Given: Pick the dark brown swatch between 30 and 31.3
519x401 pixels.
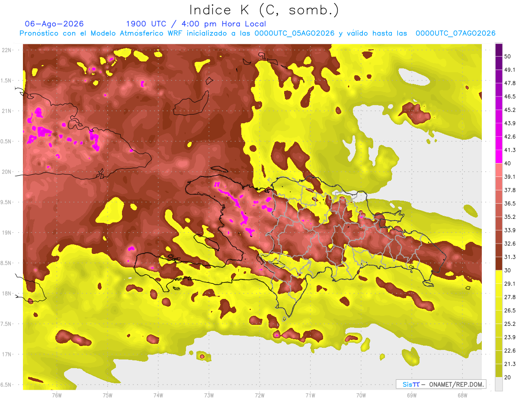Looking at the screenshot, I should click(499, 264).
